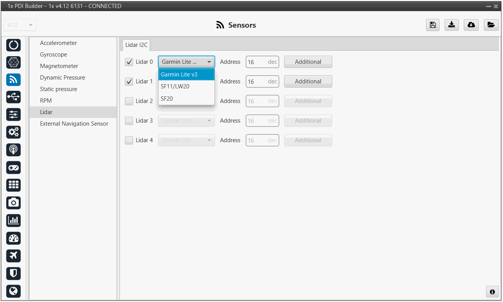The image size is (503, 302).
Task: Select the Lidar I2C tab
Action: pyautogui.click(x=137, y=45)
